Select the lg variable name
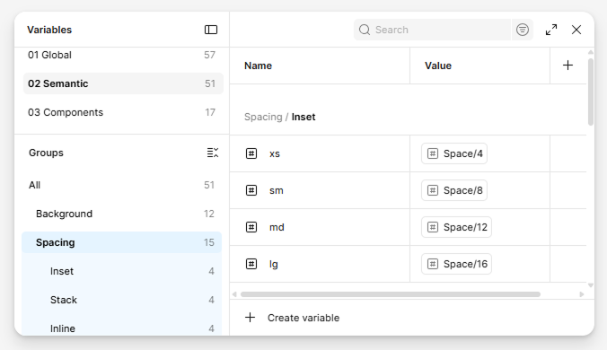The height and width of the screenshot is (350, 607). 273,264
